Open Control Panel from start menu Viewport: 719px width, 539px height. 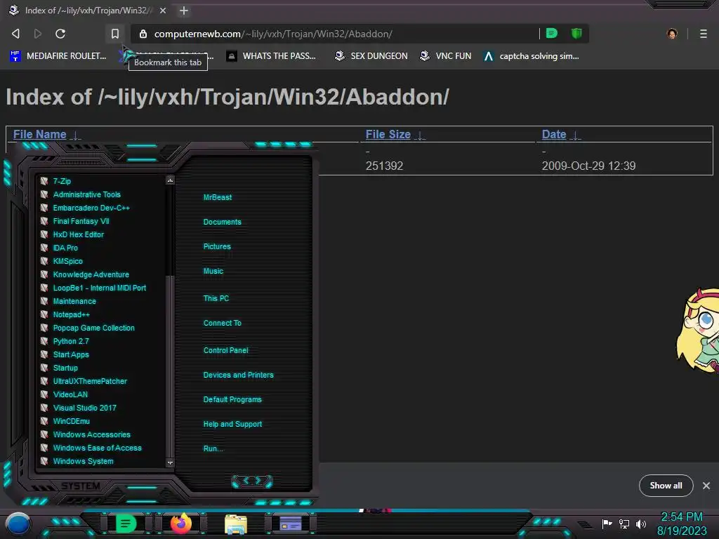[225, 350]
